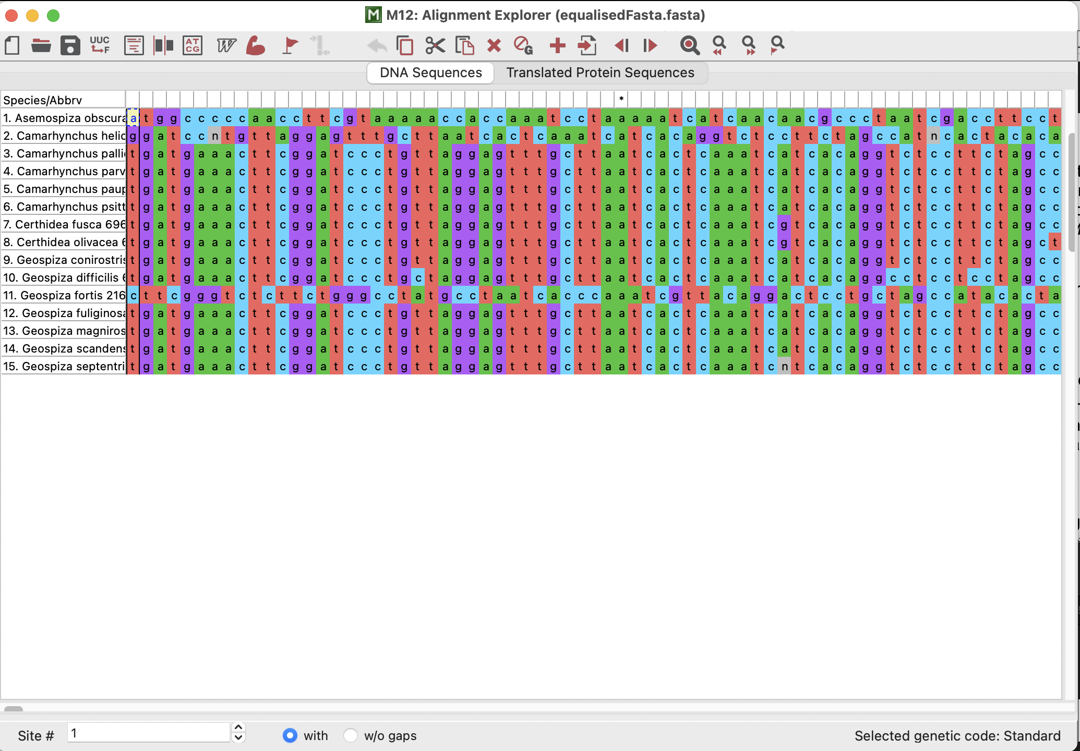This screenshot has height=751, width=1080.
Task: Increase site number with up stepper arrow
Action: click(238, 728)
